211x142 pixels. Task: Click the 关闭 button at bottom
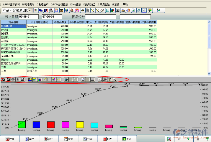click(x=127, y=139)
